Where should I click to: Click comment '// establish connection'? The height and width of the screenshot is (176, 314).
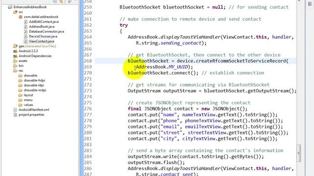tap(233, 73)
